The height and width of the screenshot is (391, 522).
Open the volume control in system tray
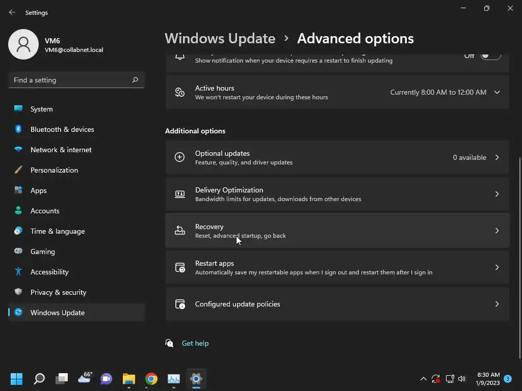tap(462, 379)
